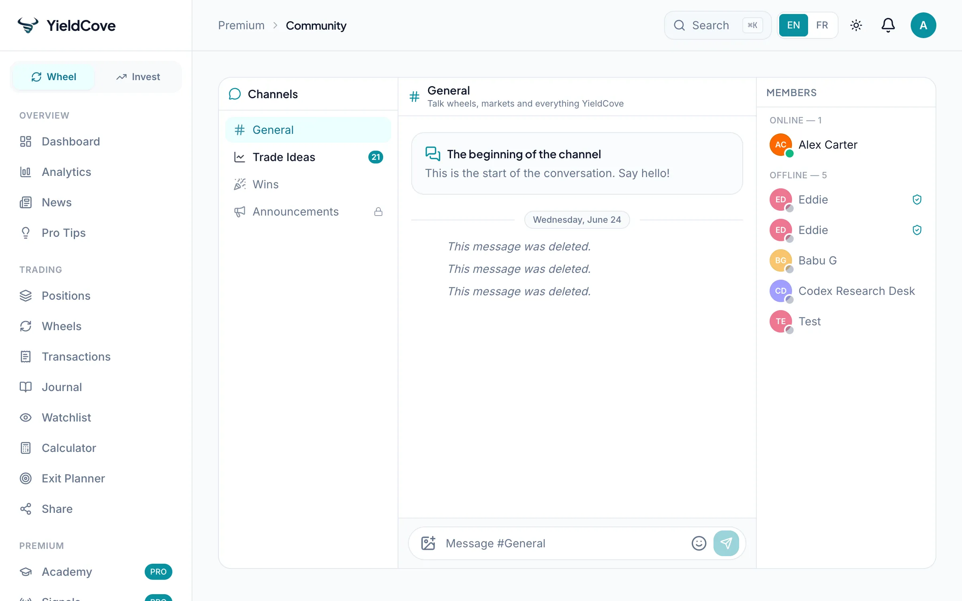Select the General channel
This screenshot has height=601, width=962.
[x=308, y=130]
